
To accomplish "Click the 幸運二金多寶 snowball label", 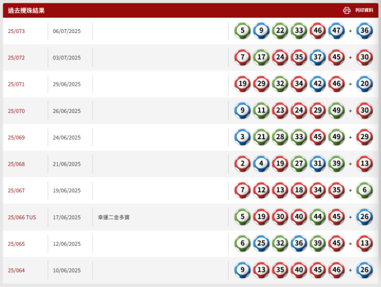I will pos(114,217).
